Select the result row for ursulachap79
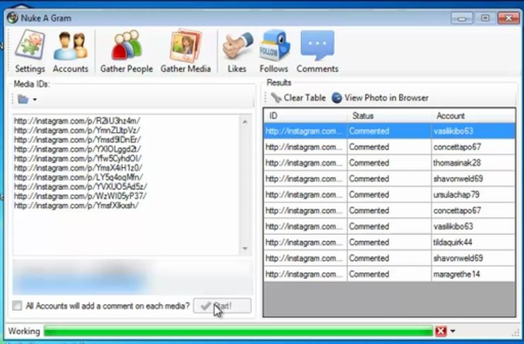This screenshot has width=524, height=344. click(389, 194)
